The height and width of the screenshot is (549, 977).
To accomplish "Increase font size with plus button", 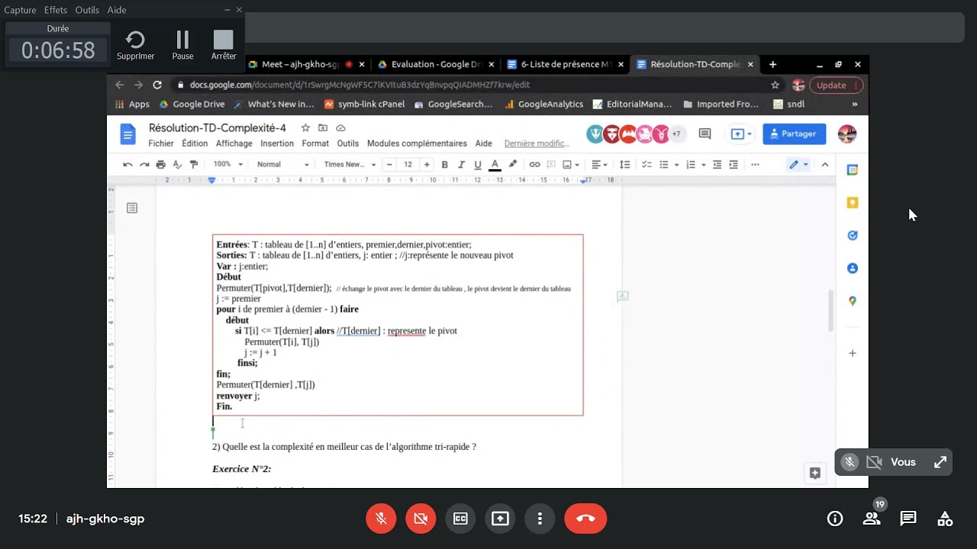I will point(427,165).
